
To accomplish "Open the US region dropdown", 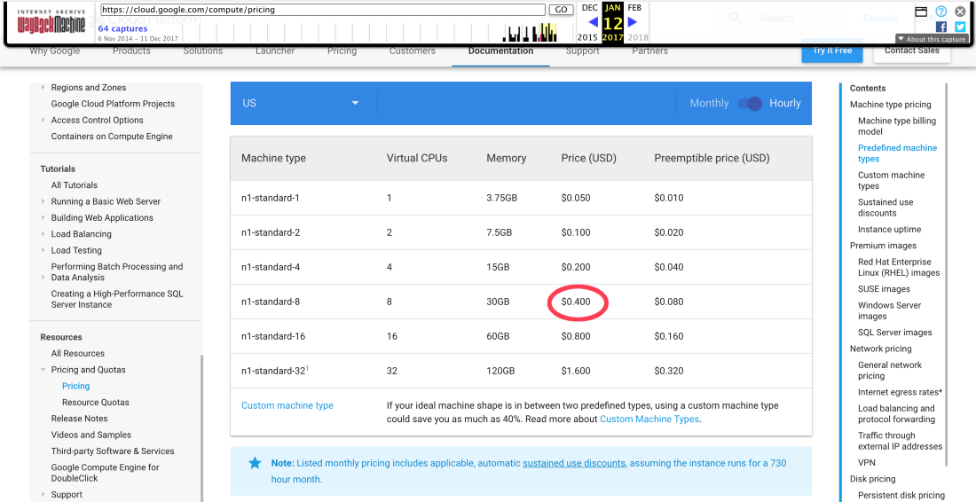I will coord(303,103).
